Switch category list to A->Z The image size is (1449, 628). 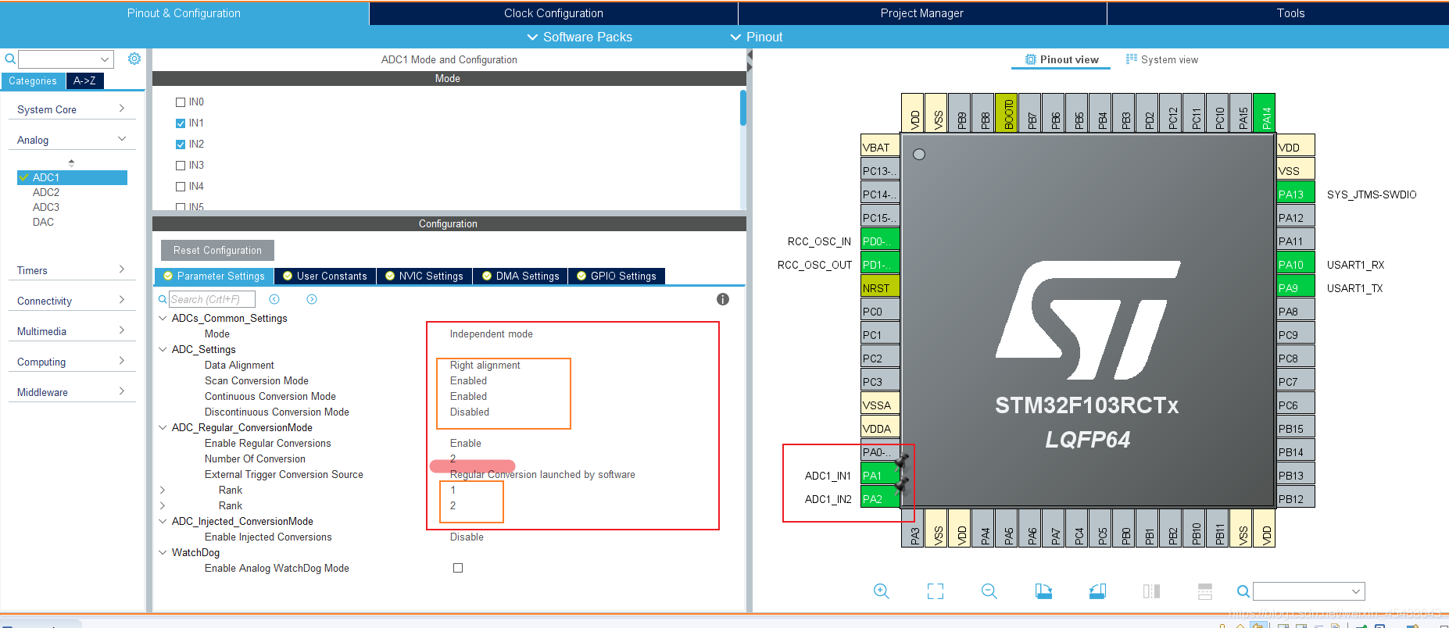84,80
